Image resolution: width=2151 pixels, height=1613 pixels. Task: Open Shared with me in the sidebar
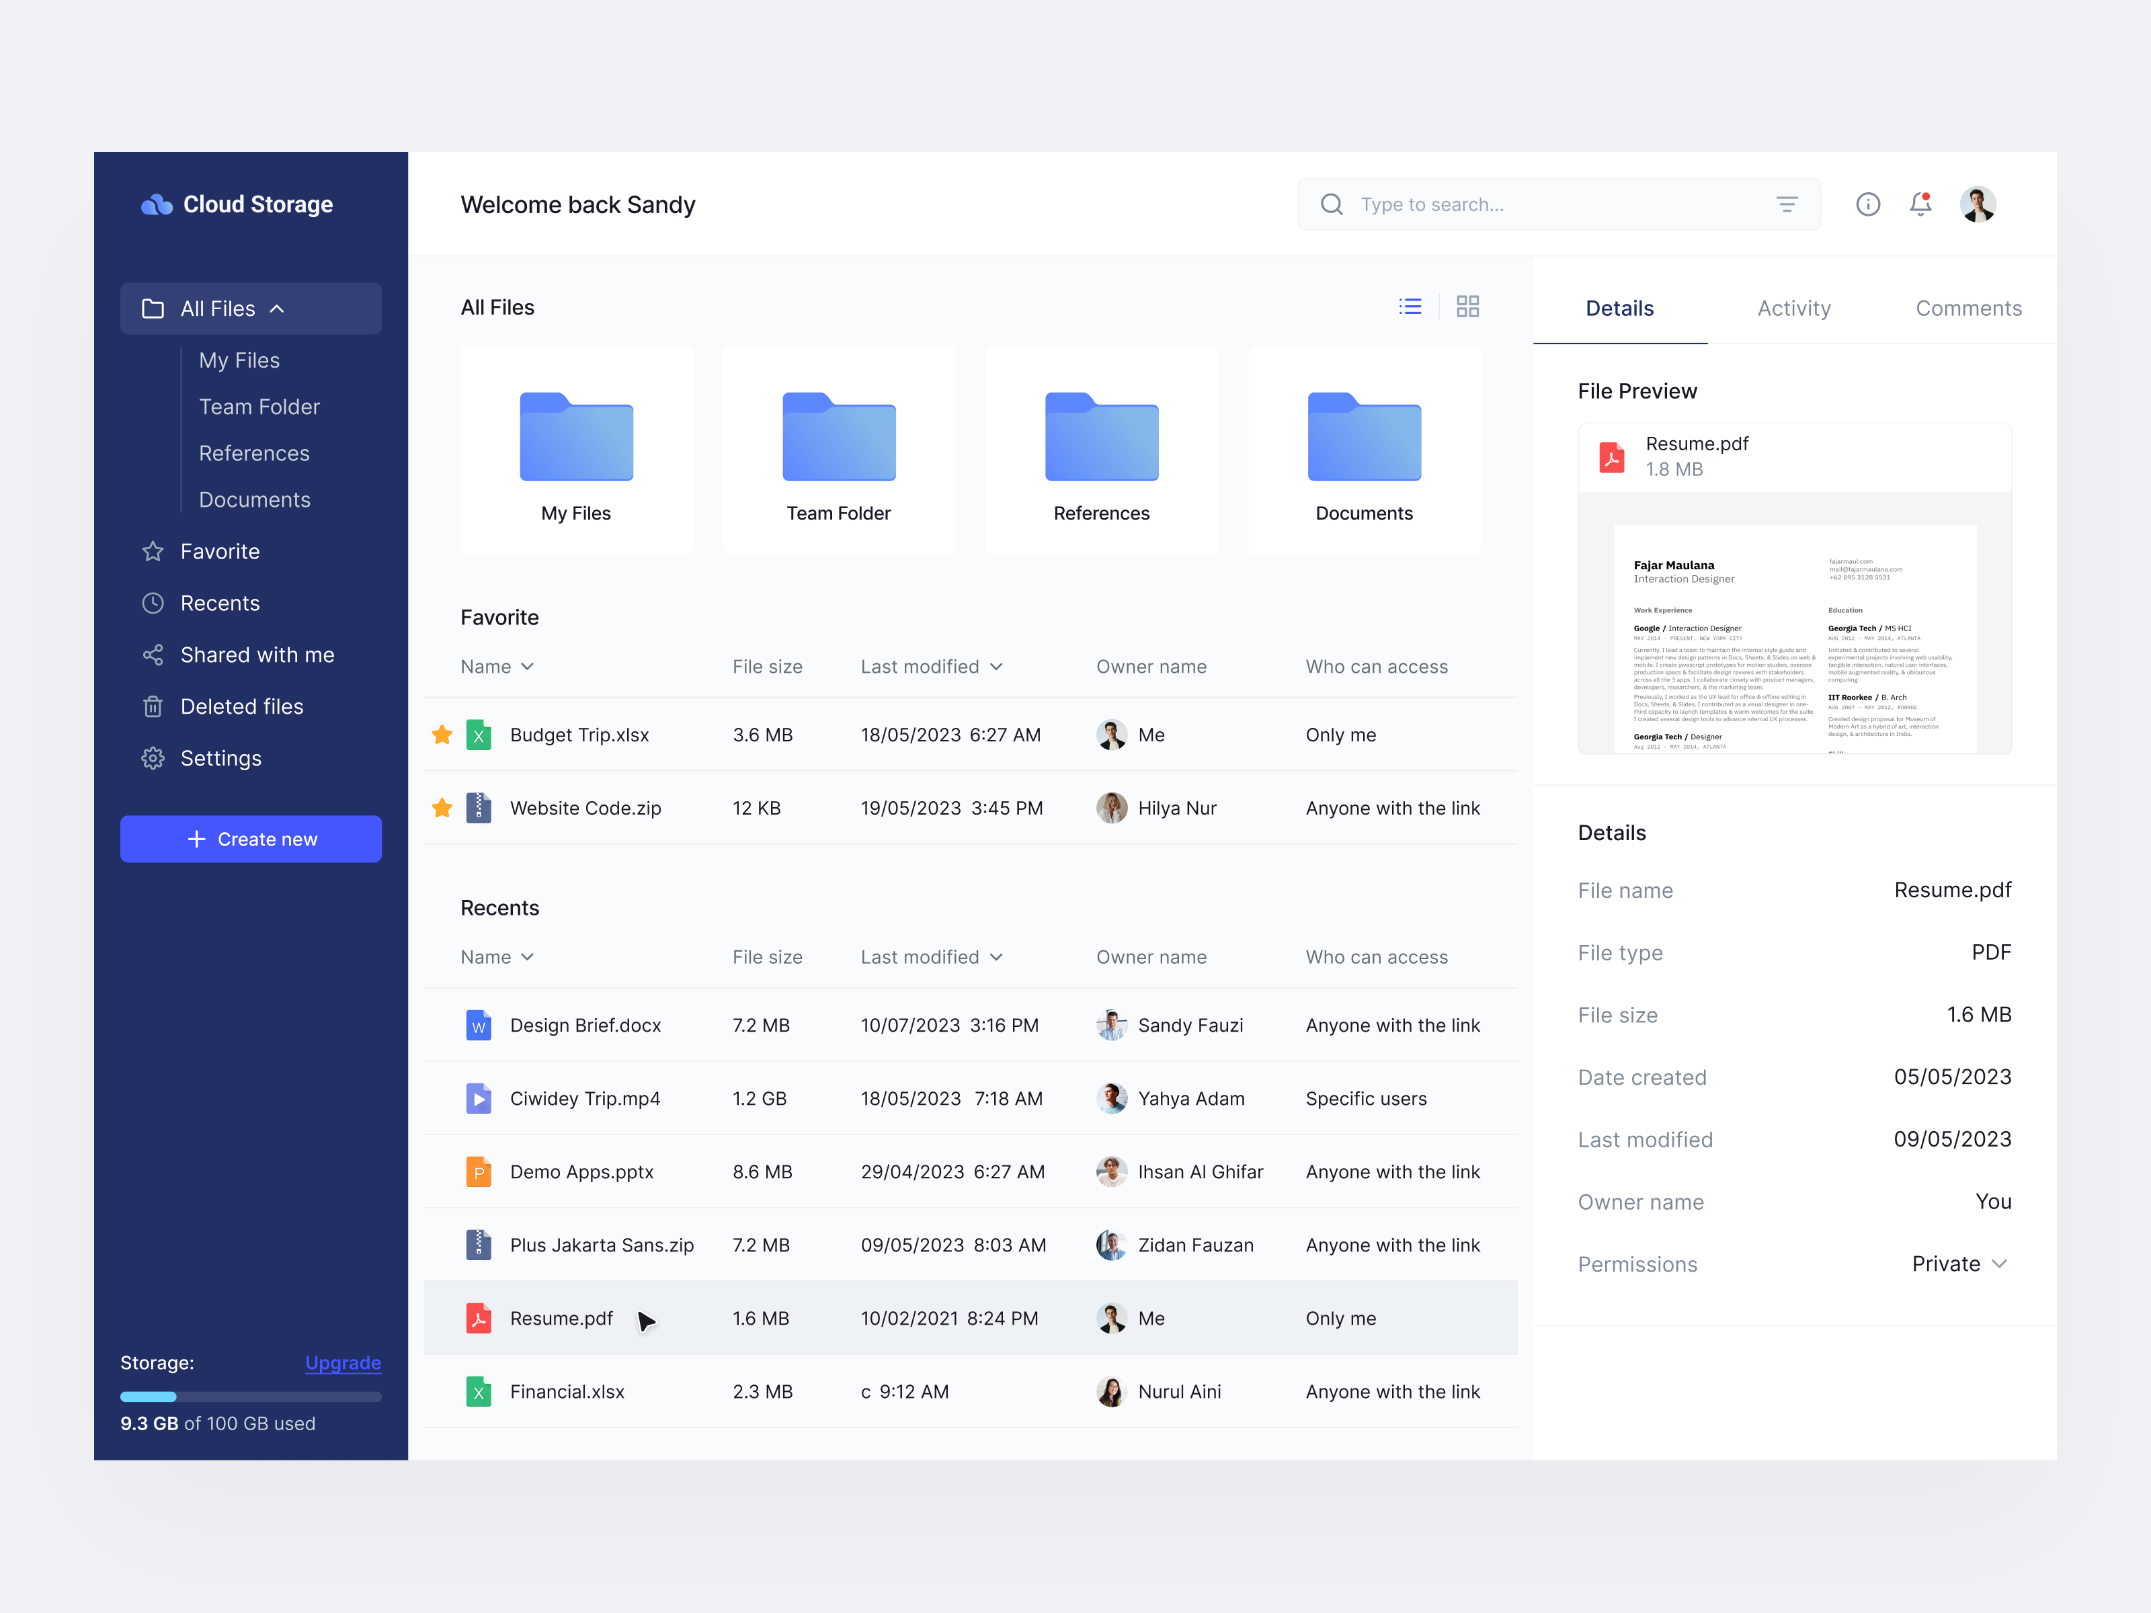[x=257, y=655]
